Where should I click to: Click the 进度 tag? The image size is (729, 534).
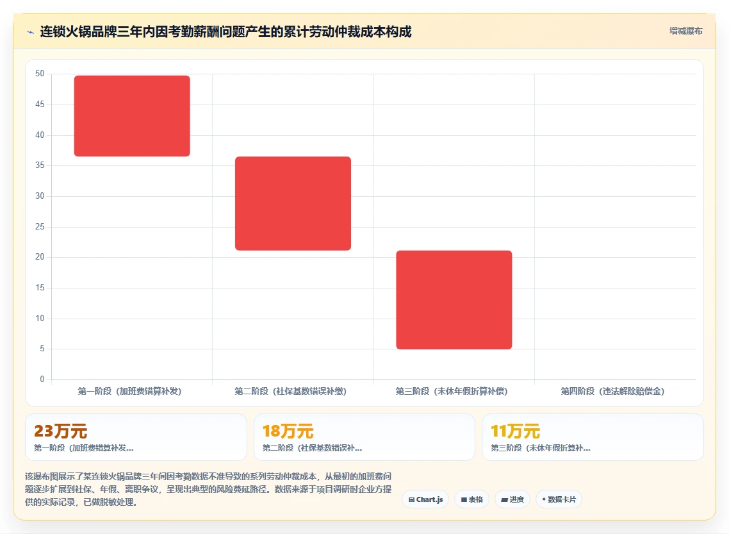point(512,499)
